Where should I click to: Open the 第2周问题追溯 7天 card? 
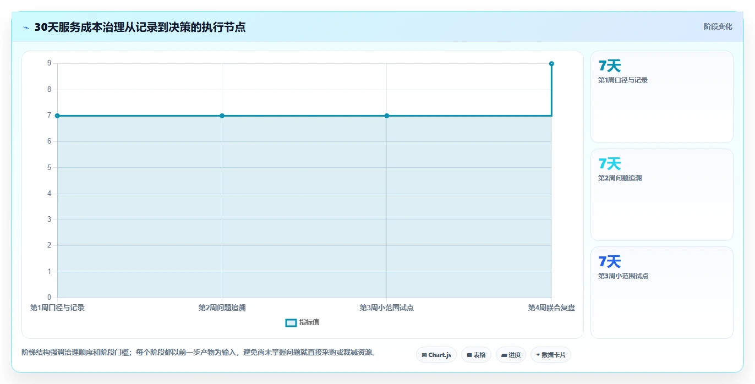coord(661,195)
